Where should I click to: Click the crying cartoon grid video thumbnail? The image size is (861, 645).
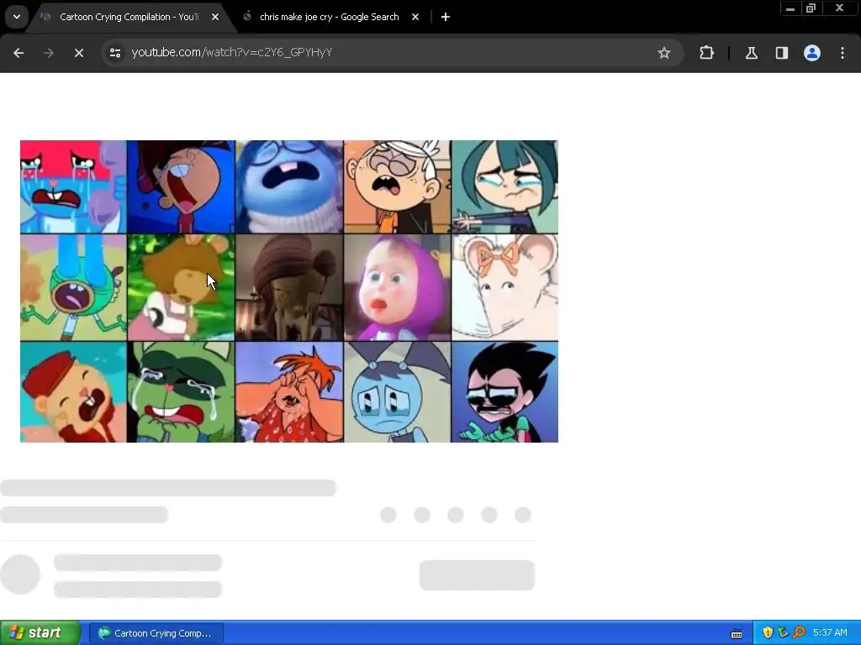click(x=289, y=291)
